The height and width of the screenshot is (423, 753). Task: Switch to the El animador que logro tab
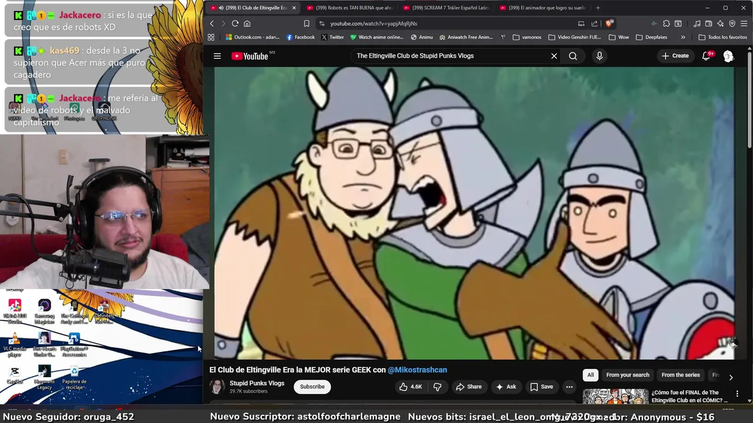point(542,8)
